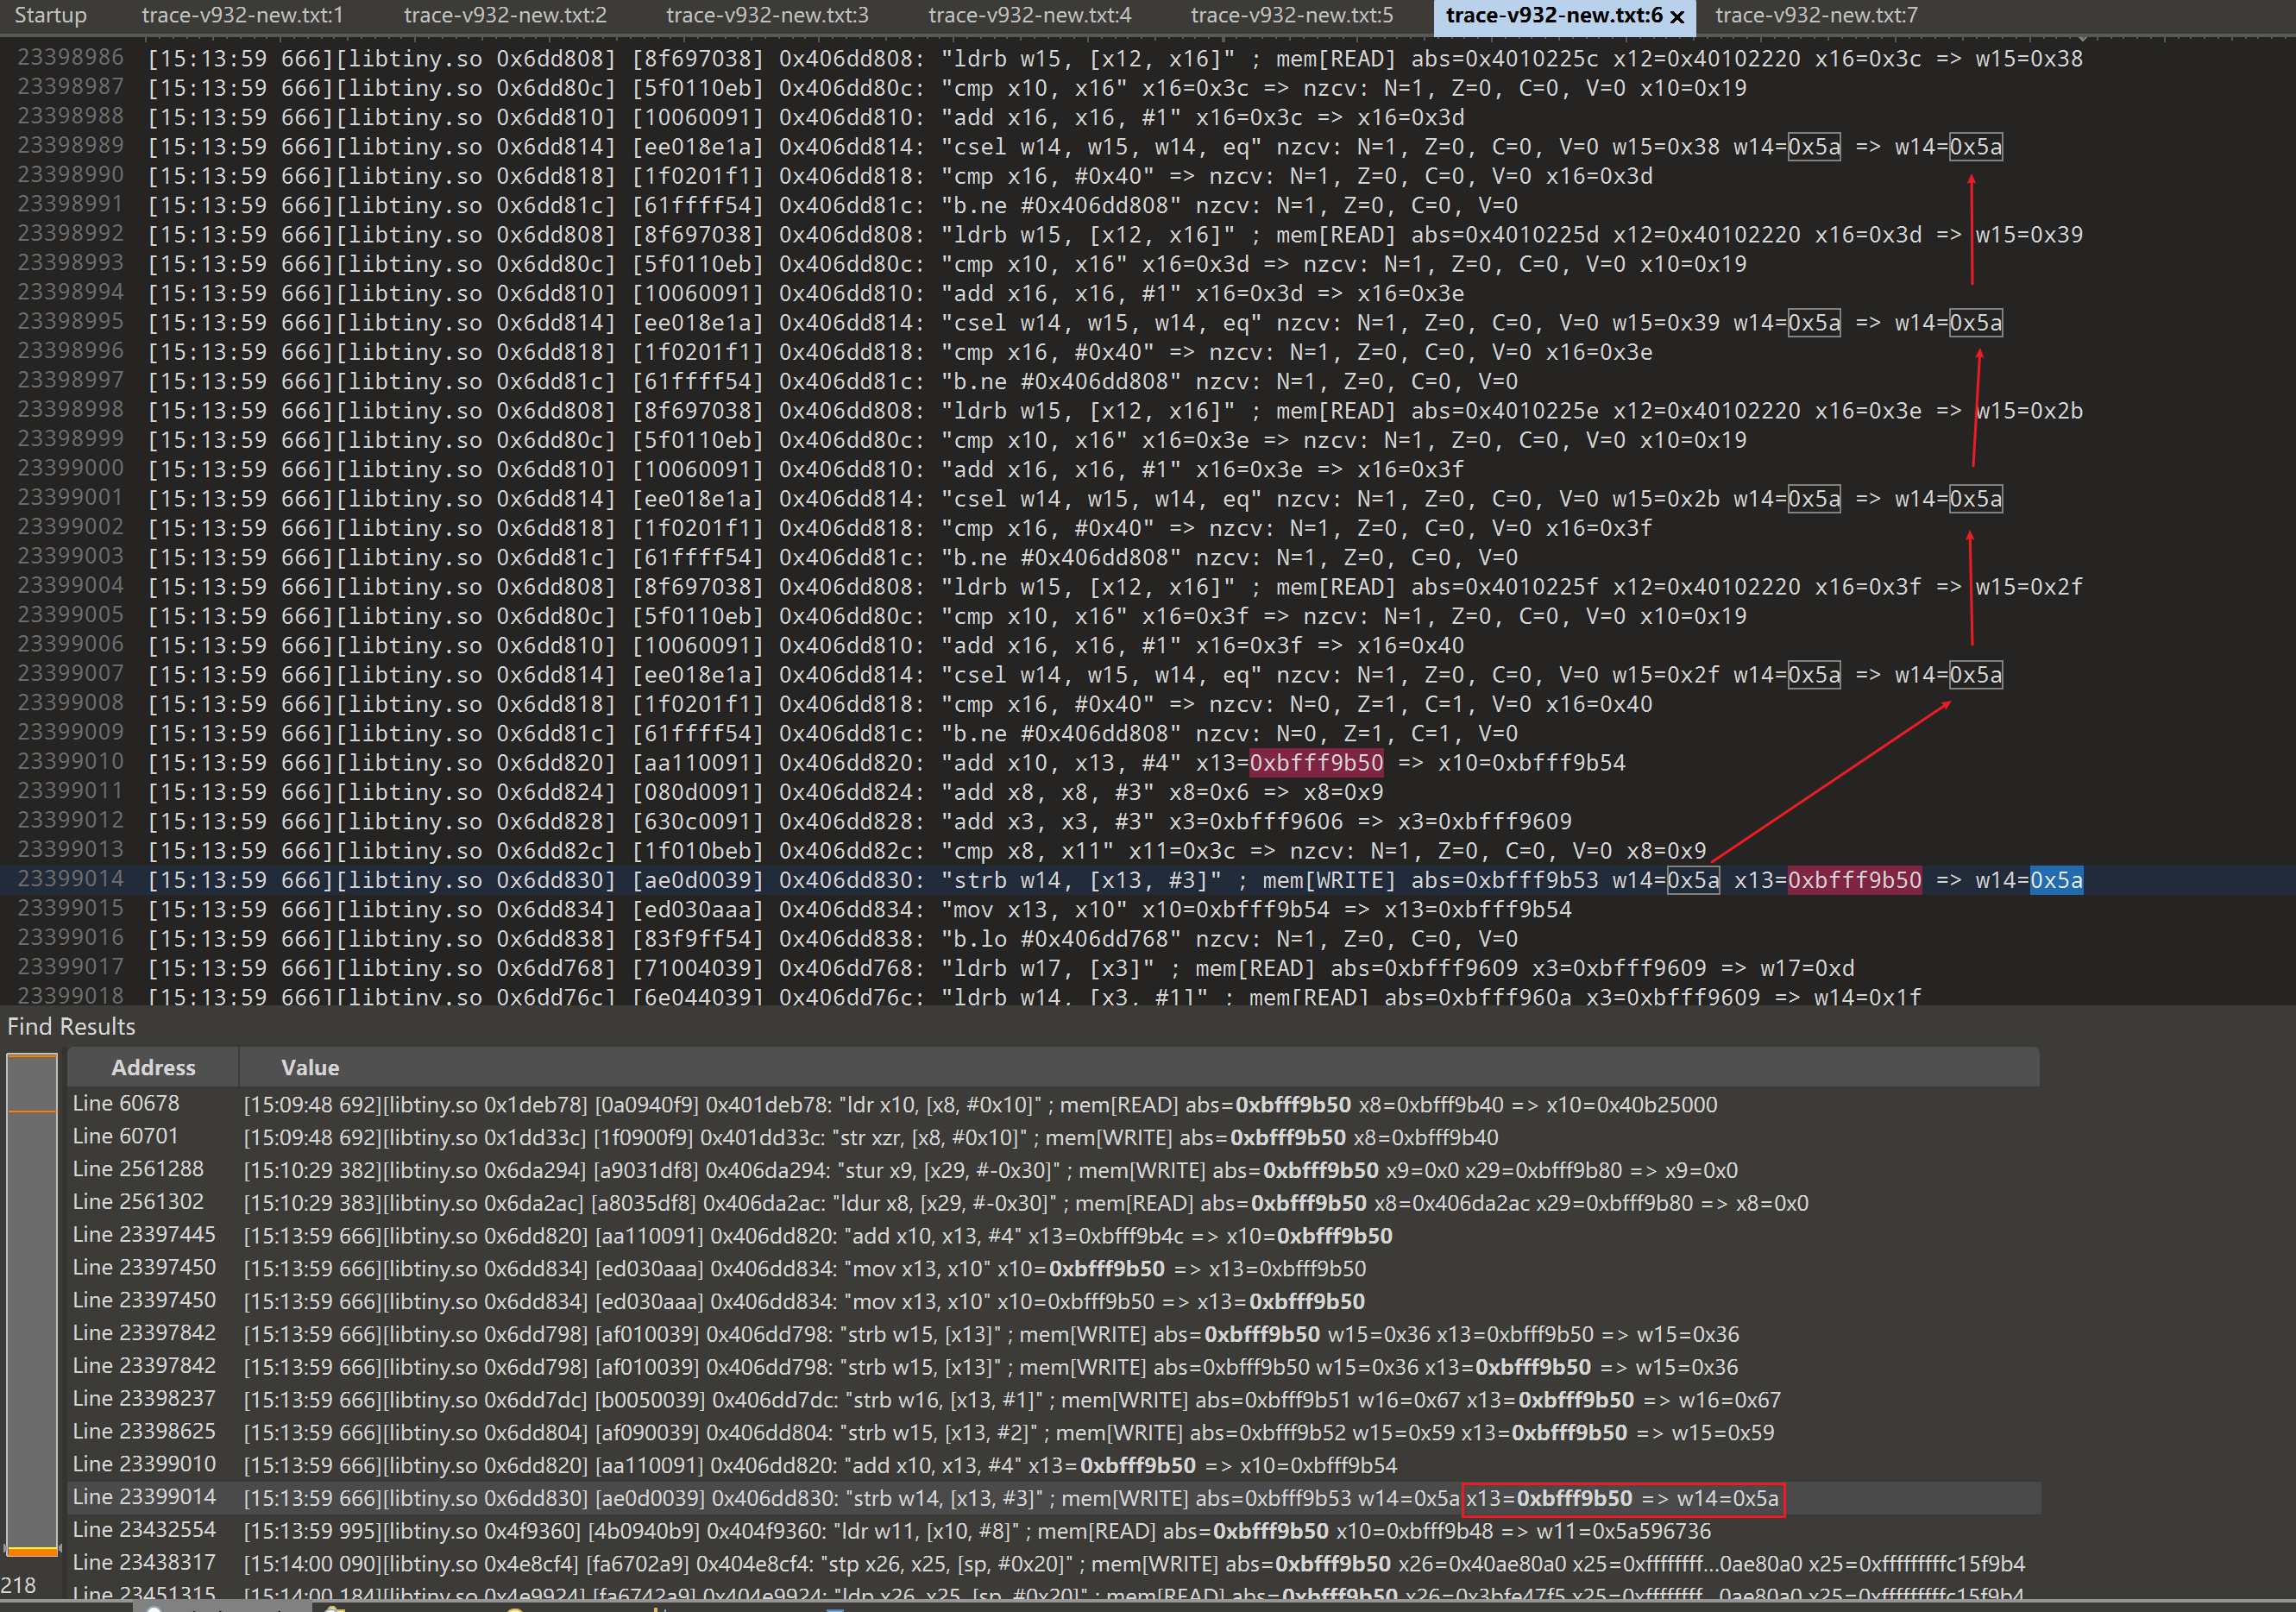Jump to result Line 60678
The width and height of the screenshot is (2296, 1612).
tap(1053, 1104)
